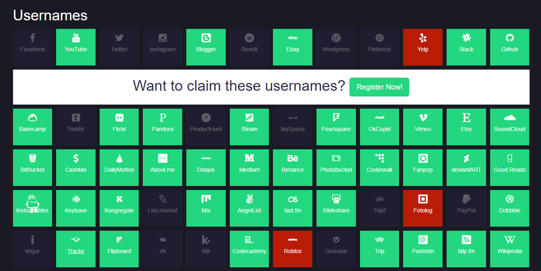Open the Coderwall tile
541x271 pixels.
coord(380,168)
